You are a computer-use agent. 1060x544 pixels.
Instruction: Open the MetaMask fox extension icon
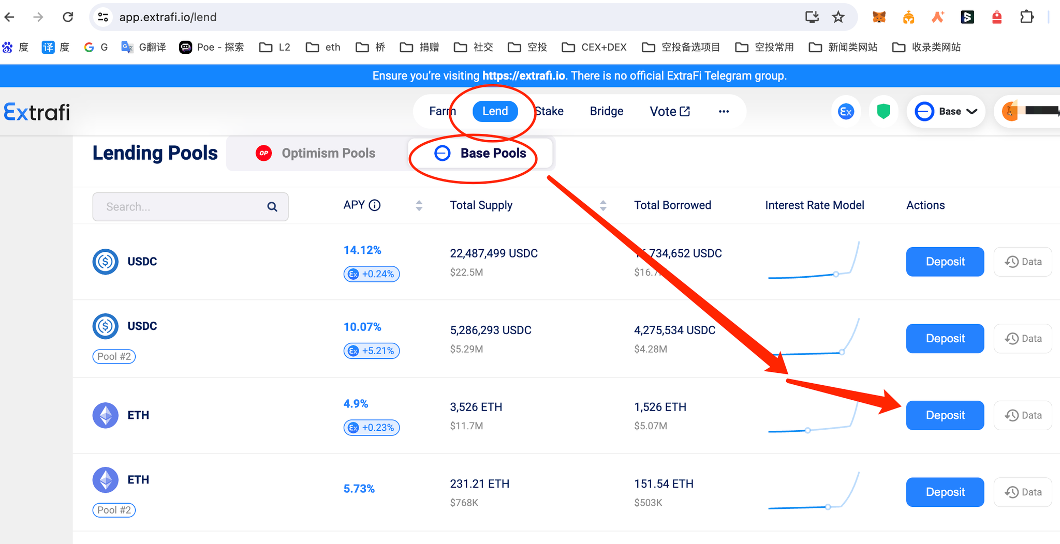pyautogui.click(x=879, y=17)
